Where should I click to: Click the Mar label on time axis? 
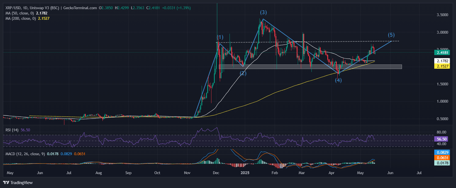pyautogui.click(x=302, y=173)
